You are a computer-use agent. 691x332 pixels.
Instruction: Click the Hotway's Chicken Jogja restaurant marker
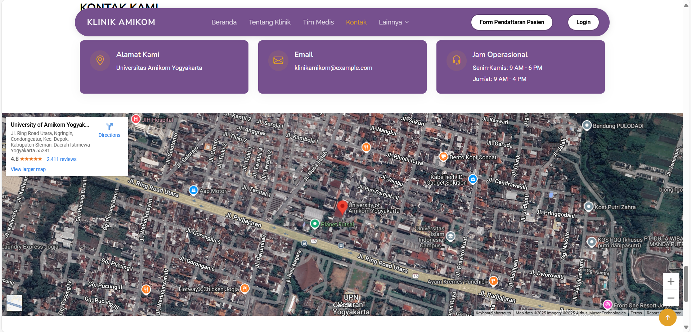click(x=245, y=288)
